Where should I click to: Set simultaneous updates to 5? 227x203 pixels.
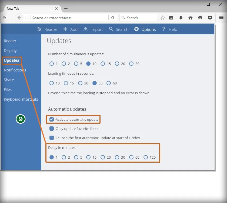76,64
